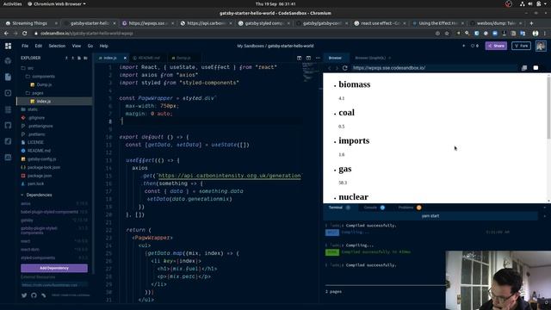
Task: Click the Fork button
Action: (x=521, y=46)
